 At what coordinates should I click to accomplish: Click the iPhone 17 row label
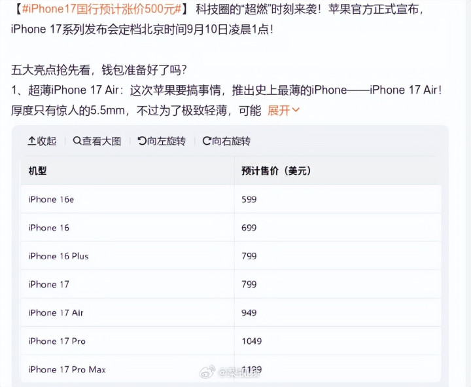pos(48,284)
